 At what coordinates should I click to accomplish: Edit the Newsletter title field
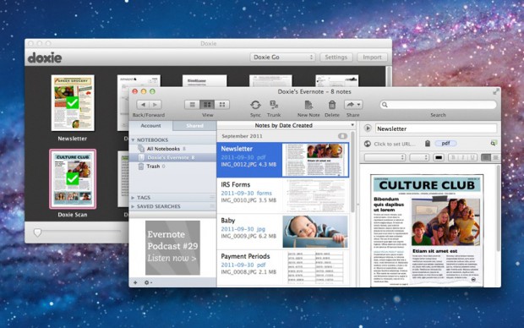(x=436, y=128)
